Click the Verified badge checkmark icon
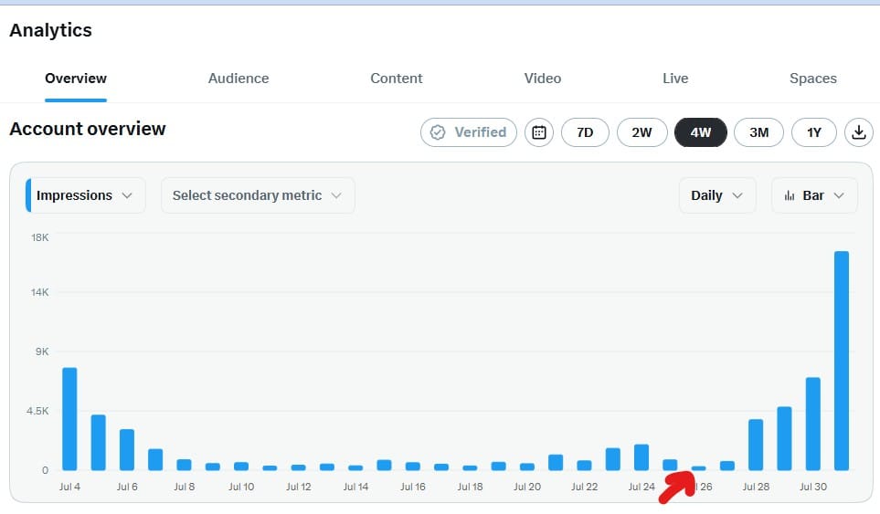Viewport: 880px width, 514px height. (438, 132)
